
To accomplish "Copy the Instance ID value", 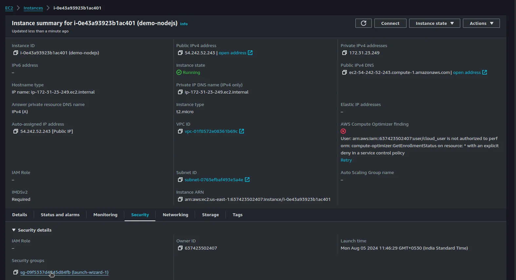I will coord(15,53).
